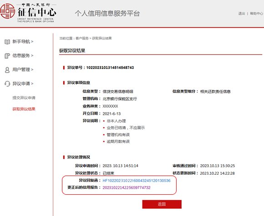Click the red 返回 button
The image size is (264, 216).
click(x=162, y=204)
